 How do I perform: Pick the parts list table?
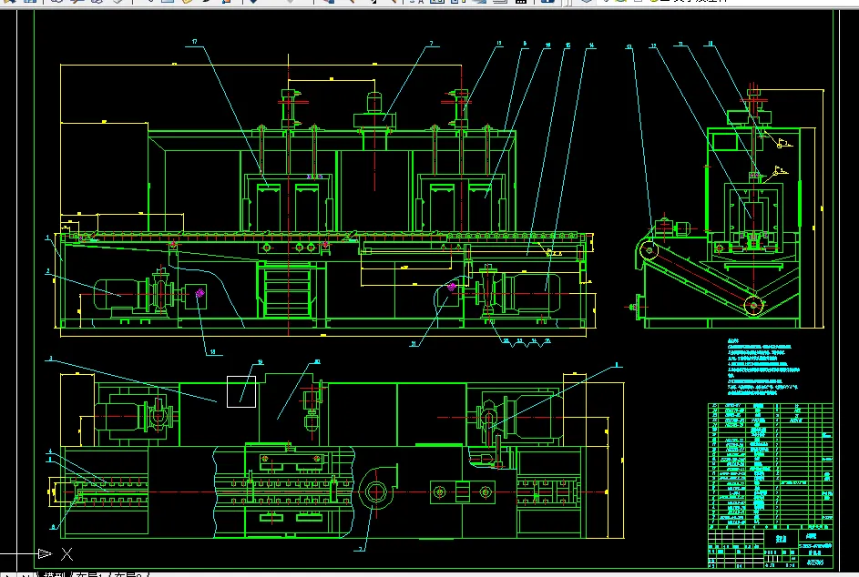pos(771,465)
